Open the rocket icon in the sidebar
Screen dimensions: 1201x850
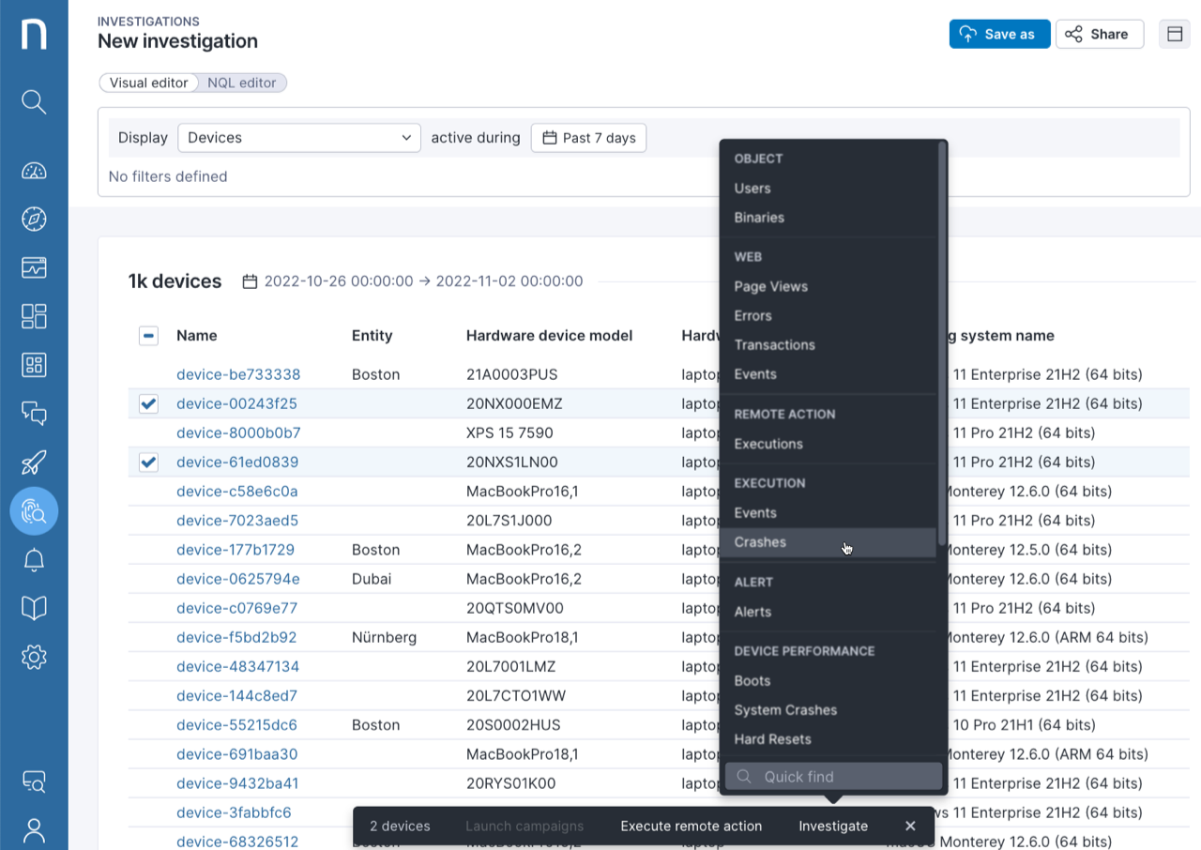pyautogui.click(x=34, y=463)
